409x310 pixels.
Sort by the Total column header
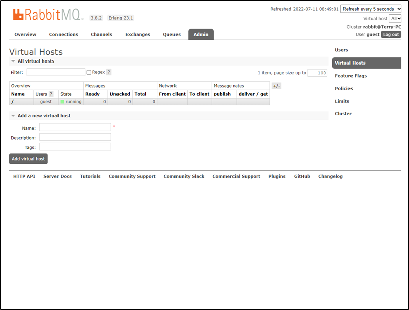[140, 94]
